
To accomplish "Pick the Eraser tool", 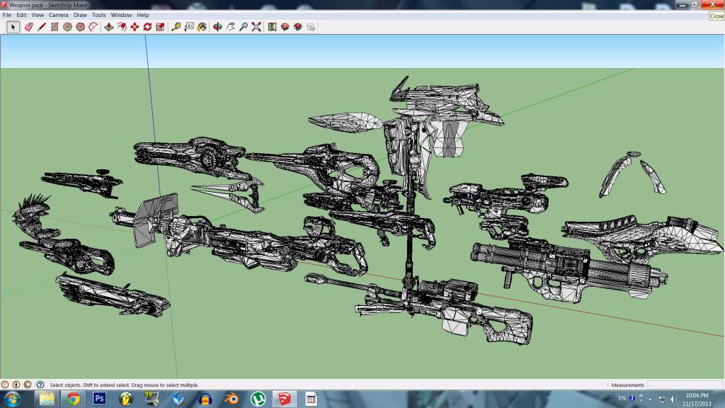I will (x=28, y=28).
